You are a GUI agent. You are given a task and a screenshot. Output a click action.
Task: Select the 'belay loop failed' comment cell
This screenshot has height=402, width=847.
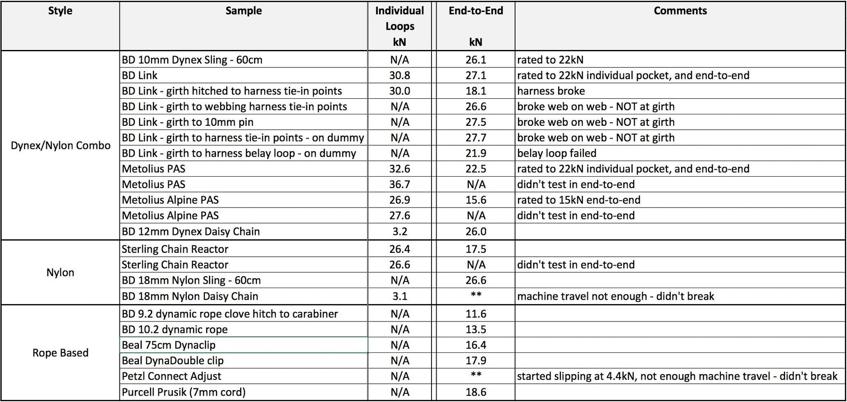(x=556, y=153)
